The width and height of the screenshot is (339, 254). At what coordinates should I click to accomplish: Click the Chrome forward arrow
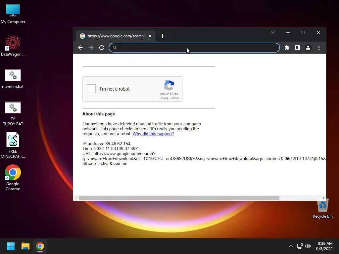(91, 48)
